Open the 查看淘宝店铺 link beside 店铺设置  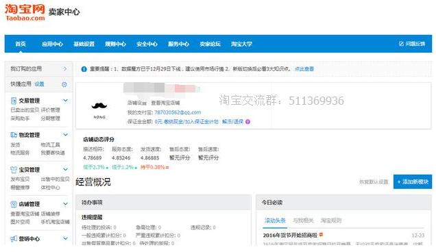click(165, 103)
